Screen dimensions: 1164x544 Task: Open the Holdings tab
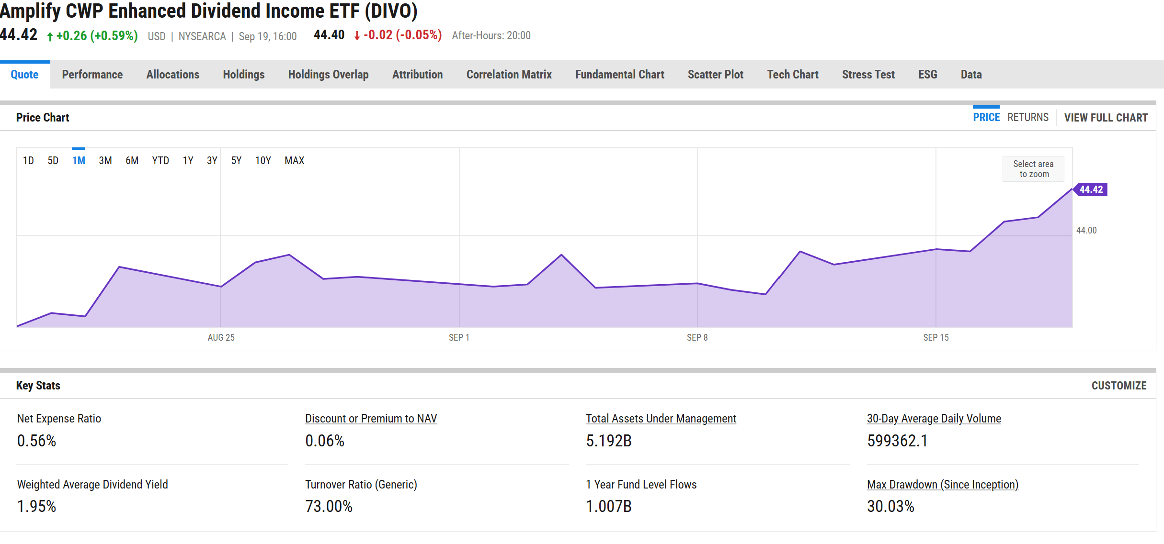(x=243, y=75)
